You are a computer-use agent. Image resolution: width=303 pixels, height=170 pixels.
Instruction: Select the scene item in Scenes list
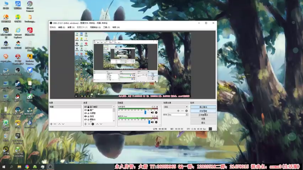65,107
